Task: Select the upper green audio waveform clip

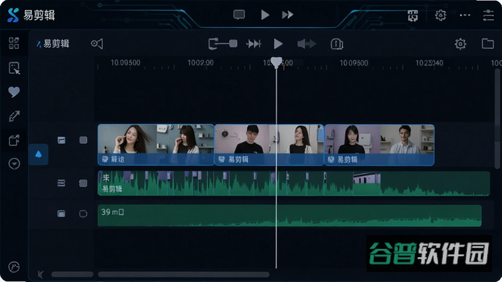Action: point(294,183)
